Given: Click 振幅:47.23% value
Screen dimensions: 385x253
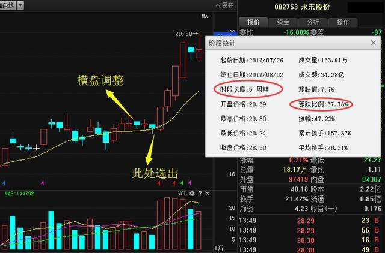Looking at the screenshot, I should pyautogui.click(x=317, y=119).
